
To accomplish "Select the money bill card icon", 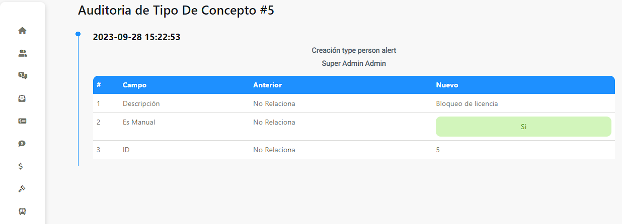I will pos(22,121).
